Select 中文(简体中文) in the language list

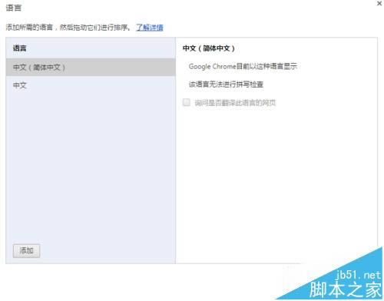click(x=91, y=68)
